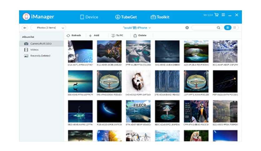The height and width of the screenshot is (151, 261).
Task: Click the magnifier search icon
Action: (x=219, y=28)
